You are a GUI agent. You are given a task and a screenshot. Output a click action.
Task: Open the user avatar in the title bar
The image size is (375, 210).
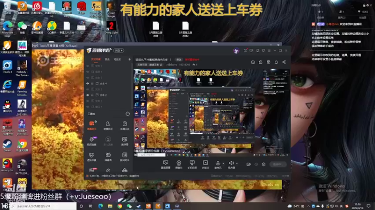236,50
